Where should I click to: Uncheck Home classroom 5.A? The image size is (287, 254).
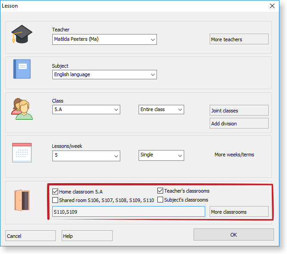click(x=55, y=191)
